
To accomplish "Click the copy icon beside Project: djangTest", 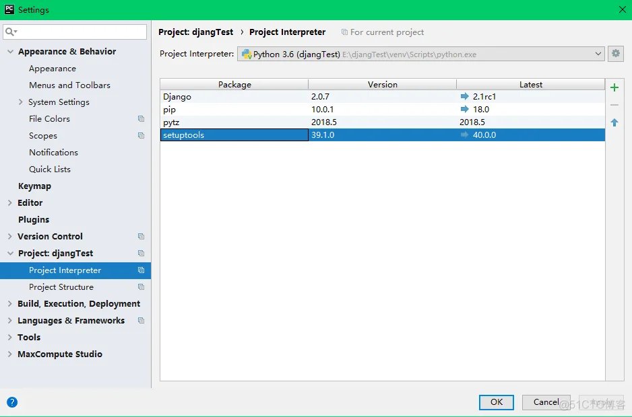I will click(x=141, y=253).
